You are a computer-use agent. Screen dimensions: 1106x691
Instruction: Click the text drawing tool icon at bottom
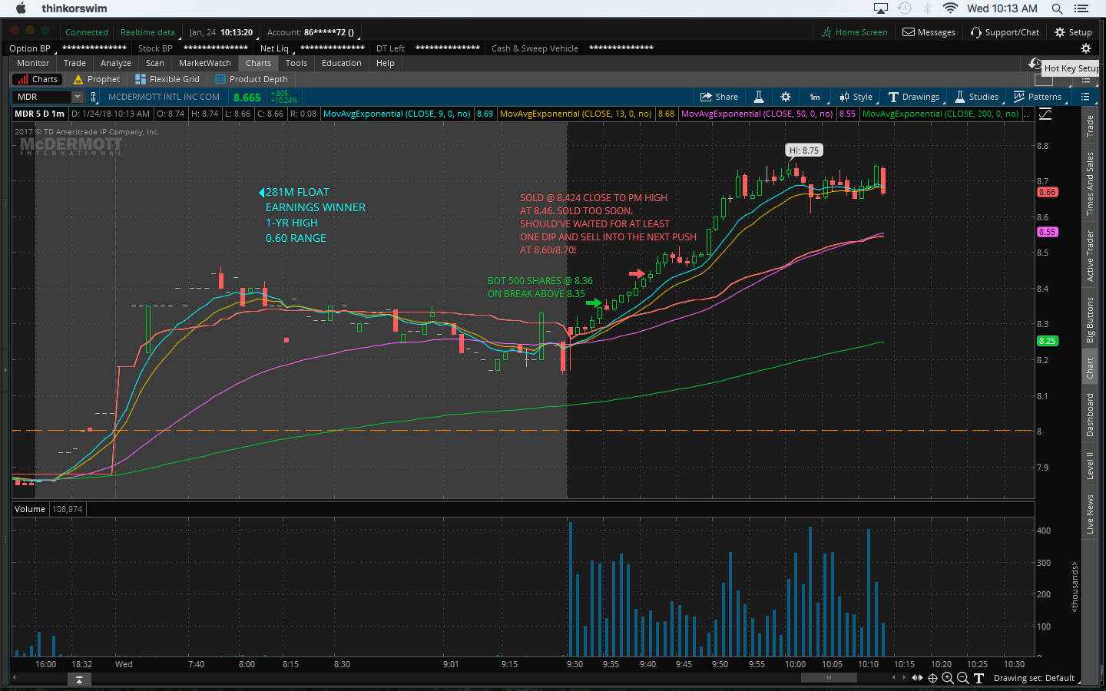[979, 678]
